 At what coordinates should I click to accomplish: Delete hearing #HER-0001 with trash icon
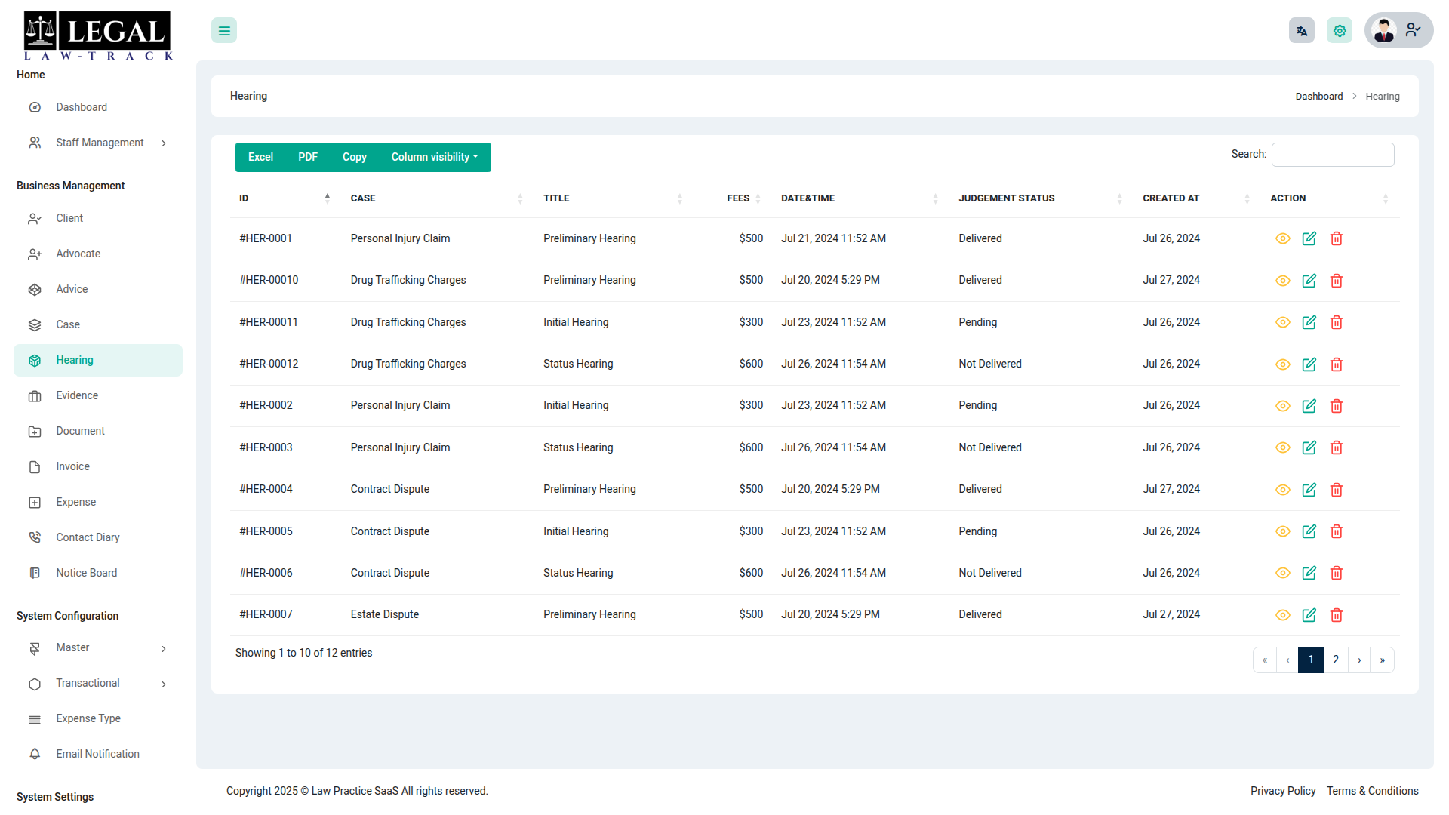[1337, 238]
